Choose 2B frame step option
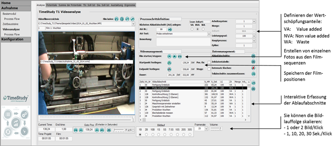 coord(146,135)
